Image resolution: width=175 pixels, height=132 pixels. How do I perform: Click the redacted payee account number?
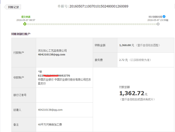pyautogui.click(x=54, y=75)
